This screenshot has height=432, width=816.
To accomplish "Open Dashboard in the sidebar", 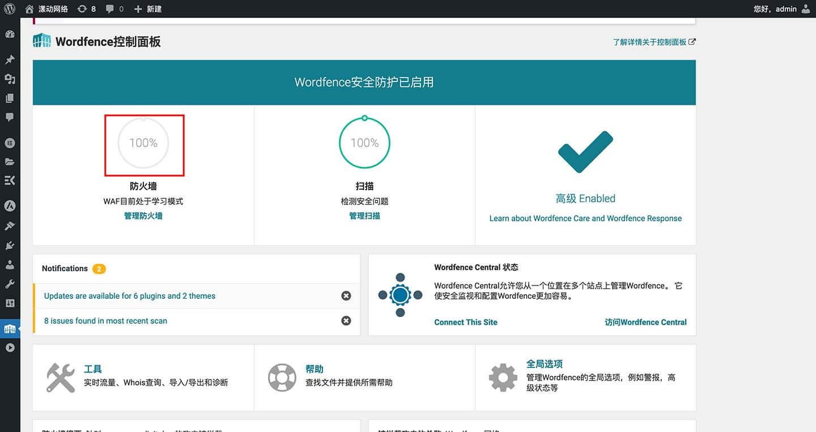I will pyautogui.click(x=10, y=35).
